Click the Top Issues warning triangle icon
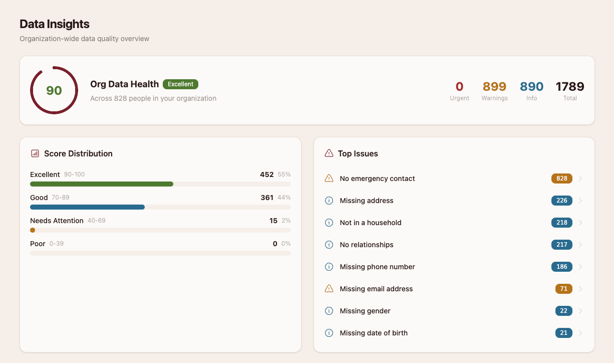This screenshot has width=614, height=363. [x=329, y=153]
